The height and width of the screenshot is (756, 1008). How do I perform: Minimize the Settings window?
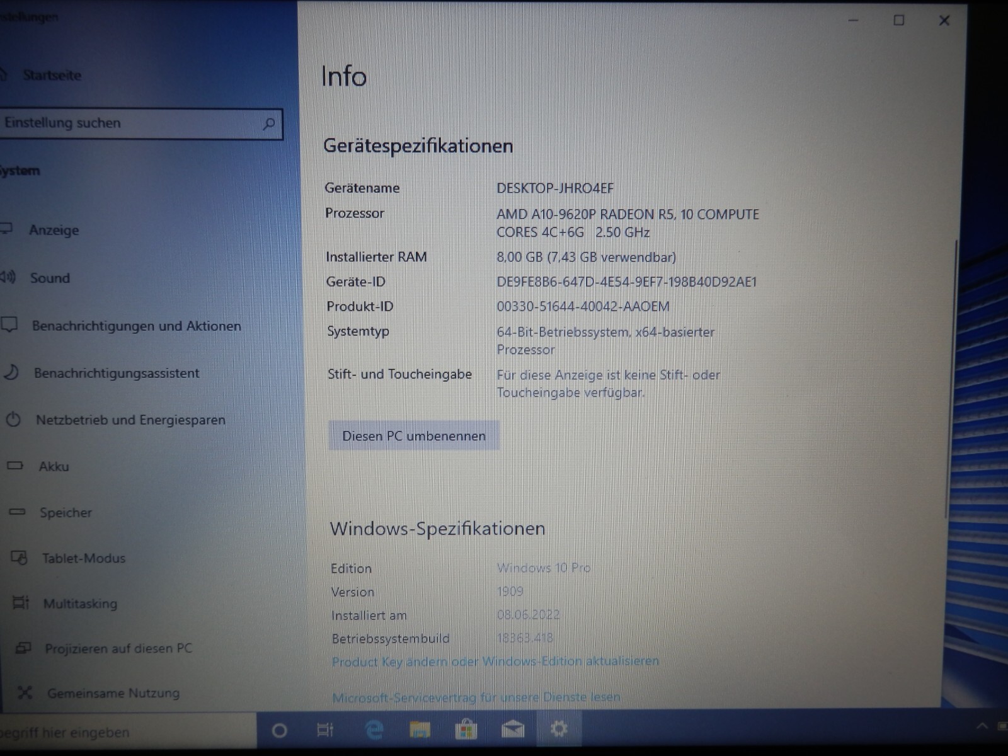tap(854, 20)
